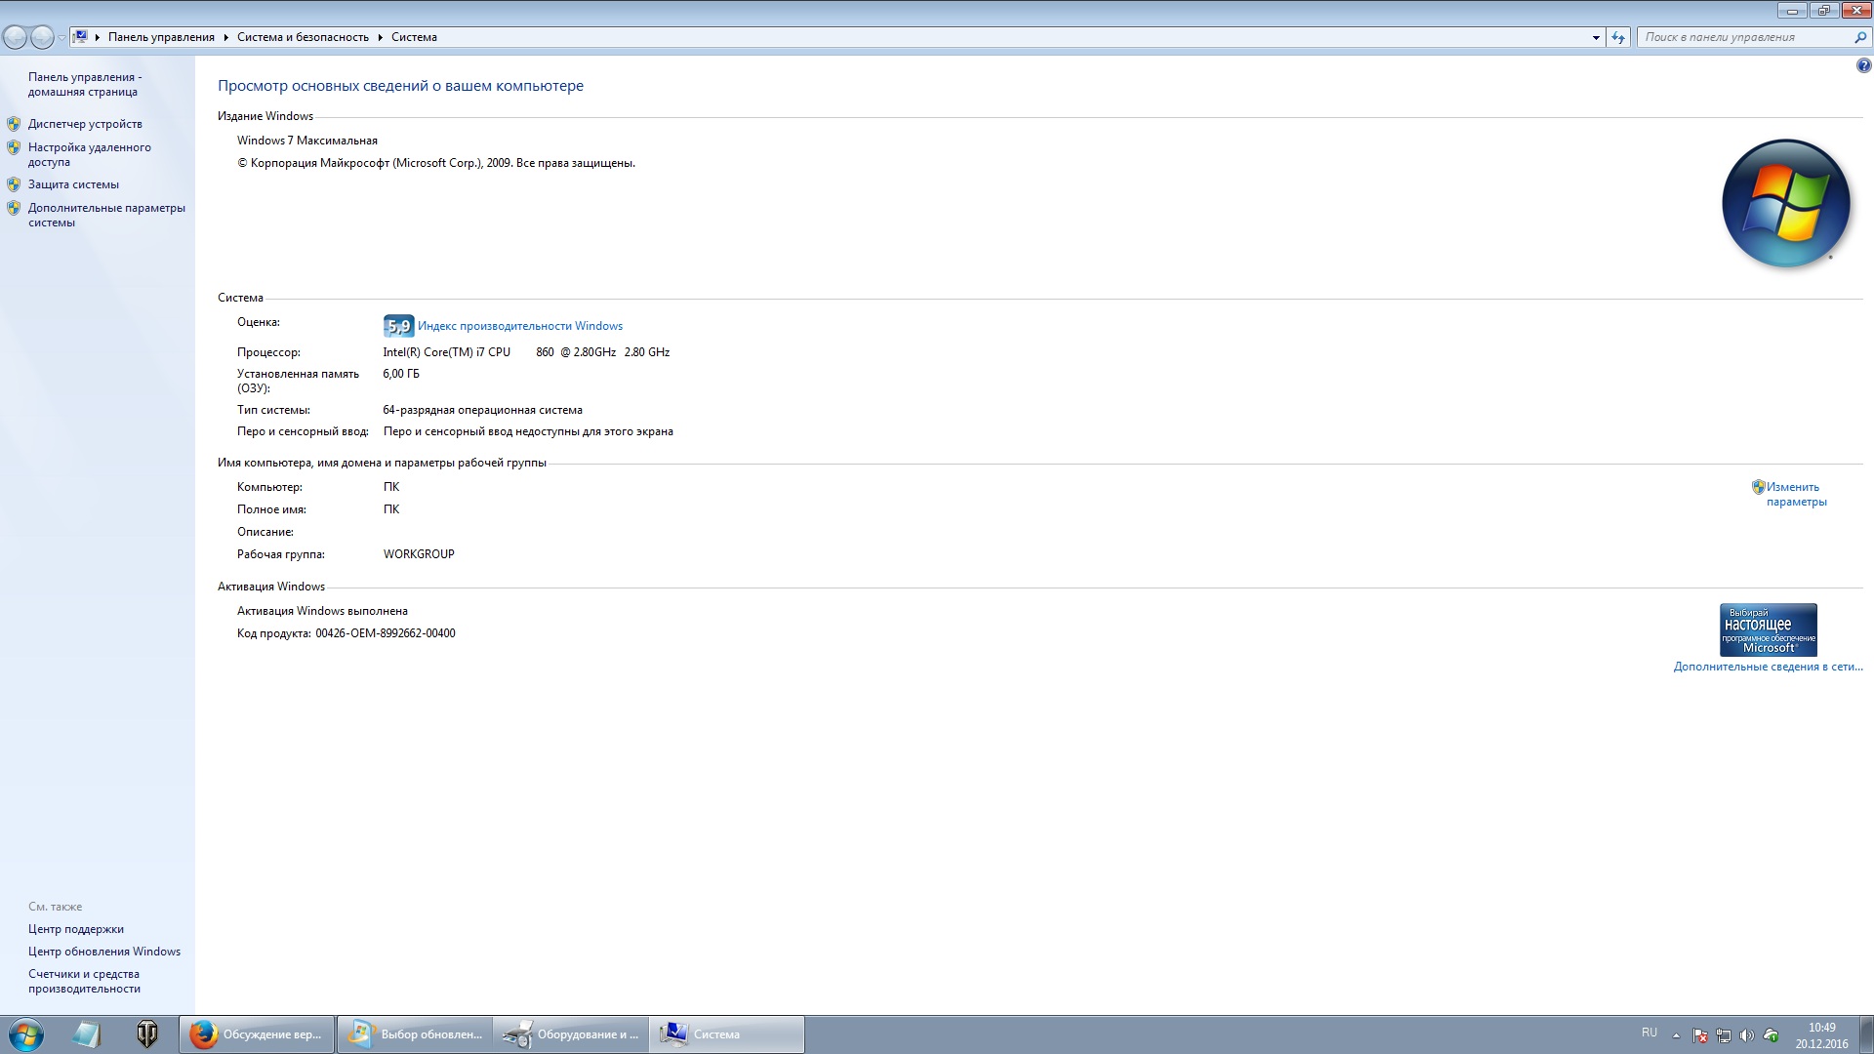This screenshot has height=1054, width=1874.
Task: Click shield icon next to 'Защита системы'
Action: 14,184
